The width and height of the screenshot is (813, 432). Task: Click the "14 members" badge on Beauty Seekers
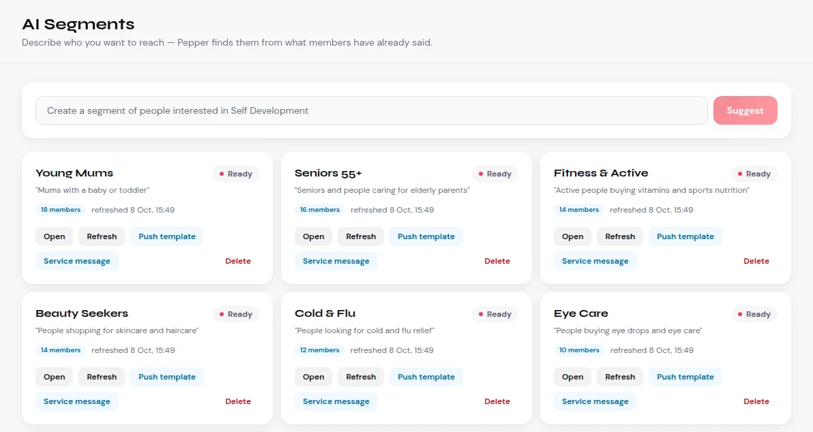click(x=61, y=350)
